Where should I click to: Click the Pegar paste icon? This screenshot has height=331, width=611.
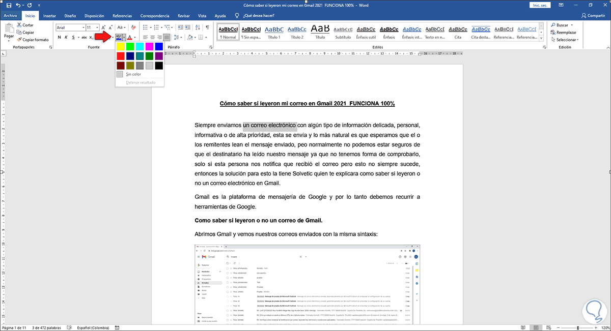[x=9, y=28]
